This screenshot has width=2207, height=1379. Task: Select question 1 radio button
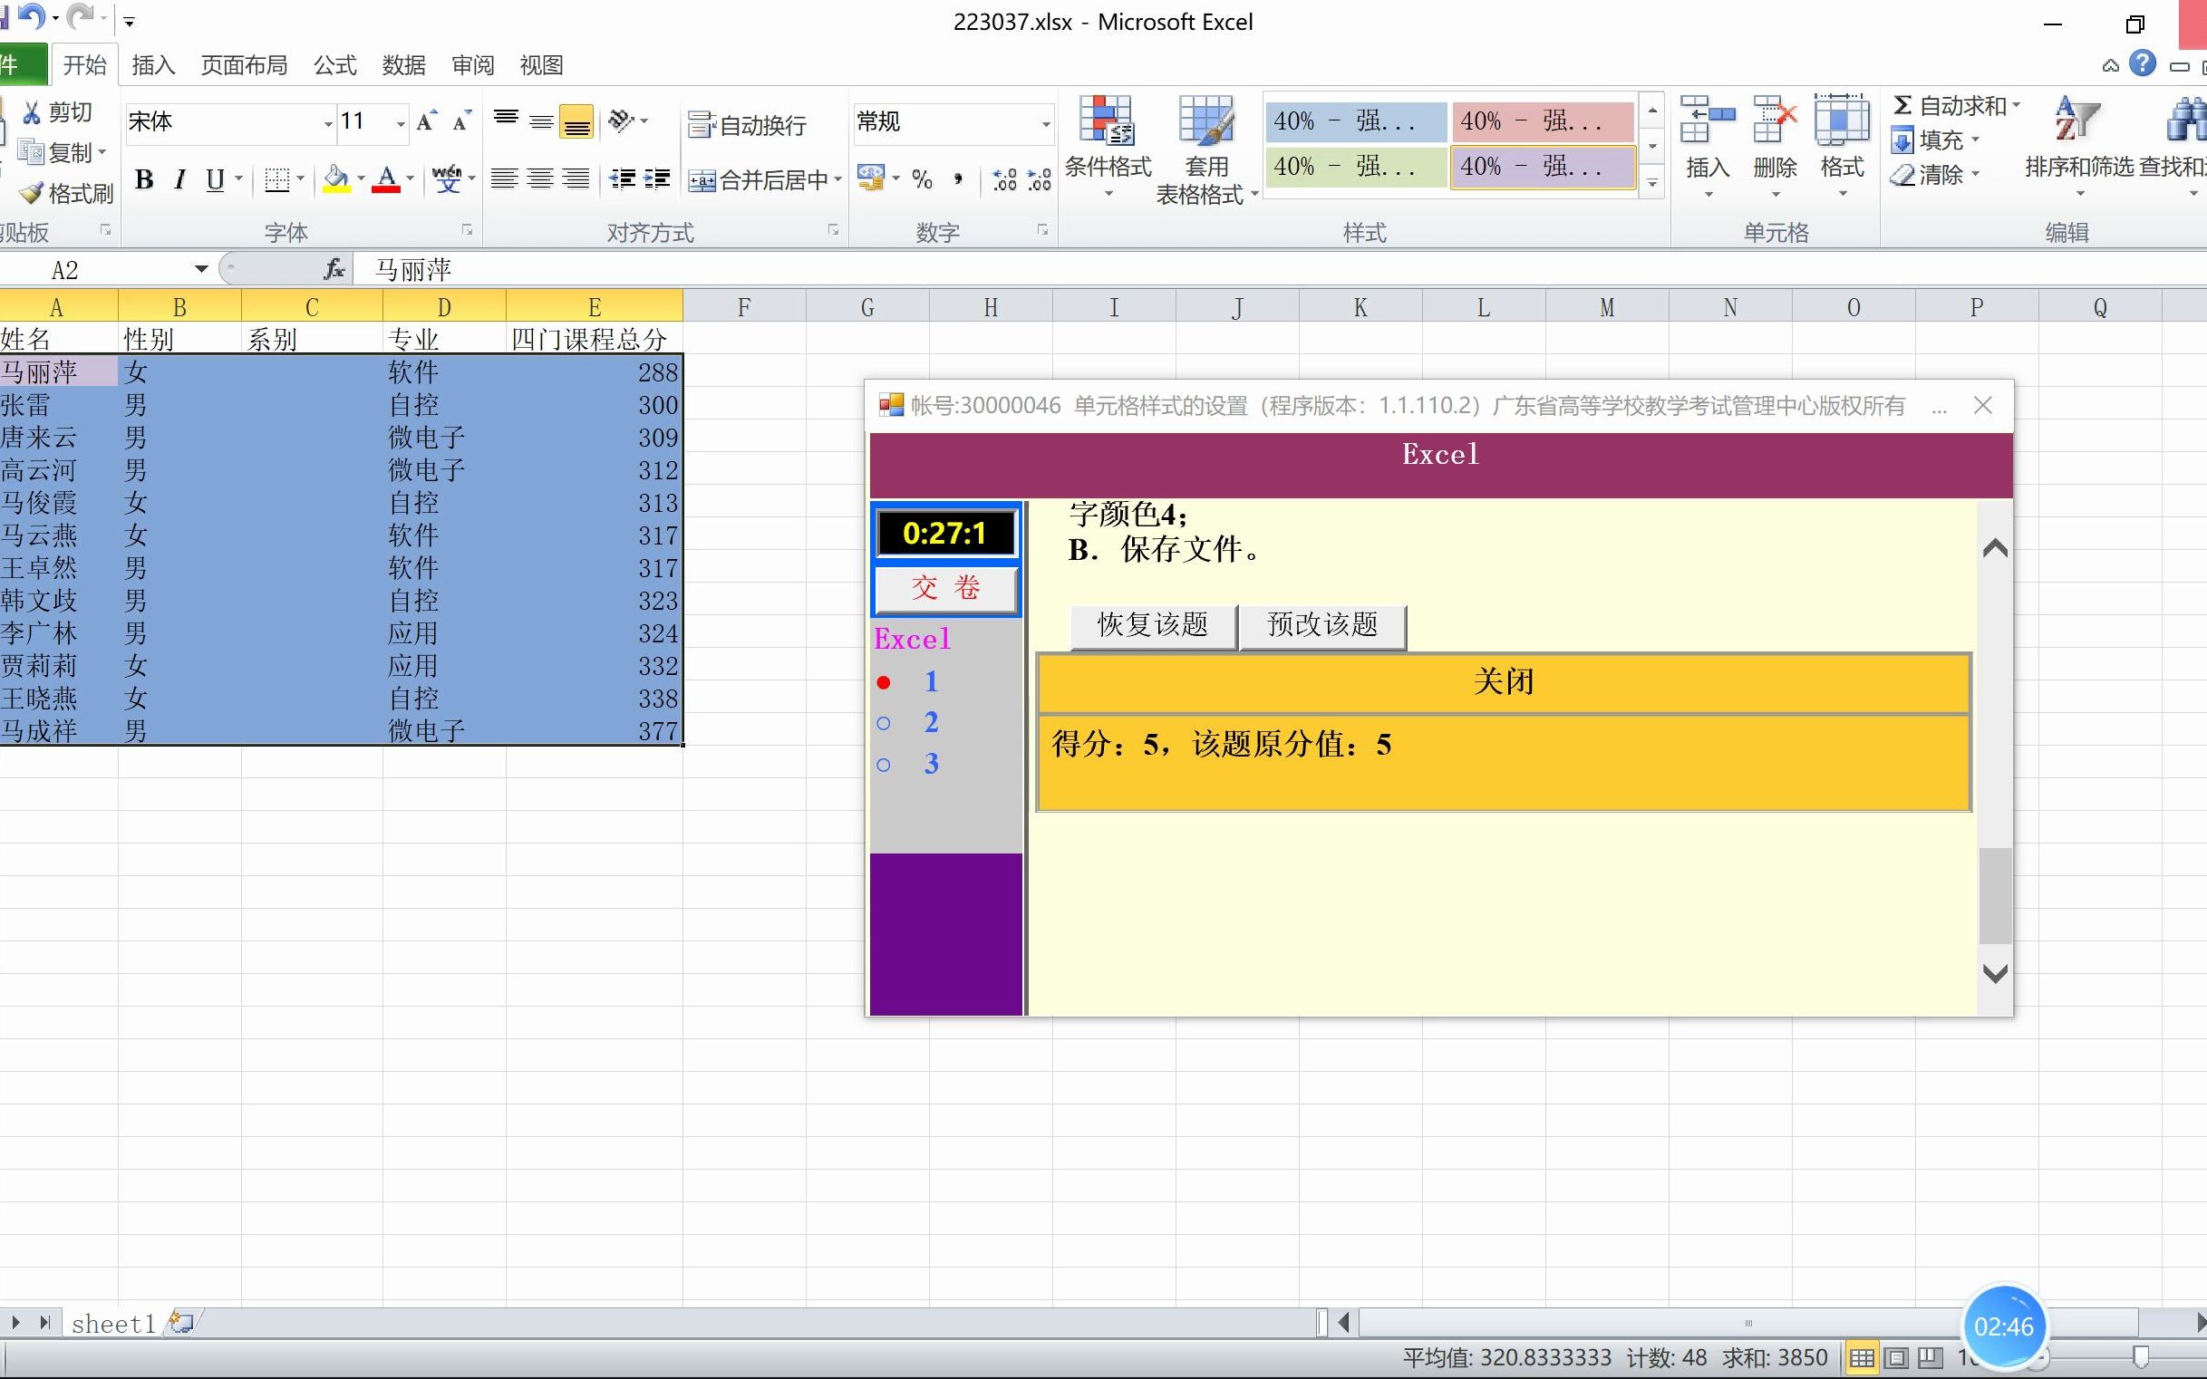(882, 680)
